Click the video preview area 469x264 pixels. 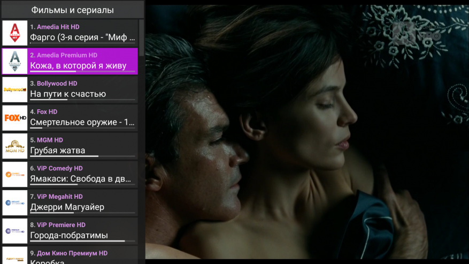[x=307, y=132]
